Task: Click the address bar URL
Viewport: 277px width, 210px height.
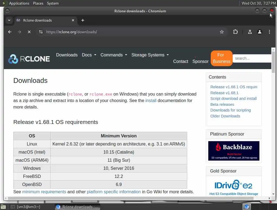Action: tap(71, 32)
